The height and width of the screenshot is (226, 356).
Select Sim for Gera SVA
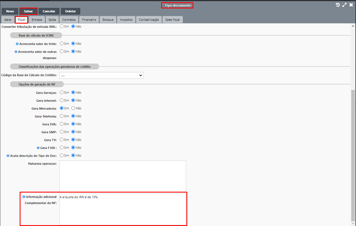click(62, 124)
